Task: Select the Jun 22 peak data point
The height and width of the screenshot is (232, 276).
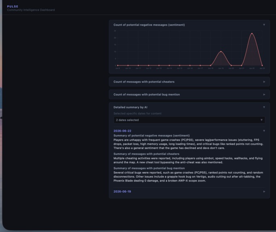Action: 252,33
